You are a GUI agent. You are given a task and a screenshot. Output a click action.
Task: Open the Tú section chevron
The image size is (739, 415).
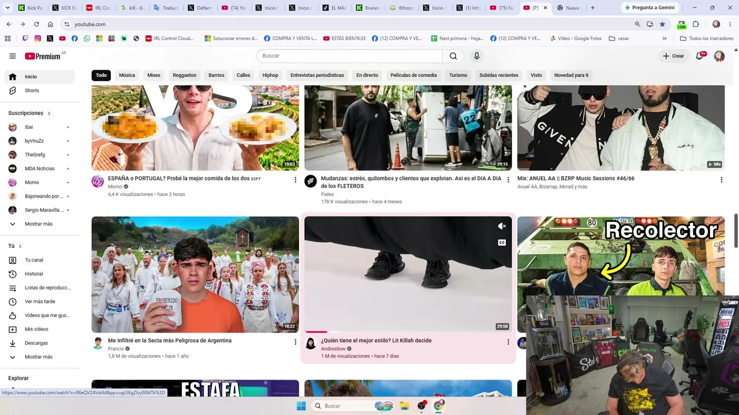click(20, 246)
